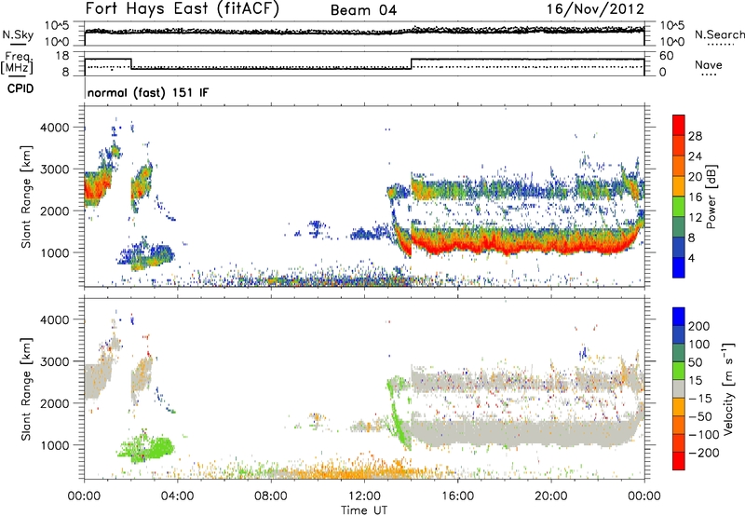Click the '20:00' time tick label
Image resolution: width=745 pixels, height=516 pixels.
click(550, 496)
